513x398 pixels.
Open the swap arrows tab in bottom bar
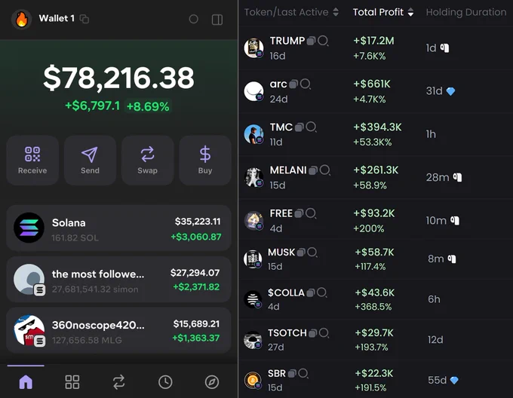coord(118,381)
